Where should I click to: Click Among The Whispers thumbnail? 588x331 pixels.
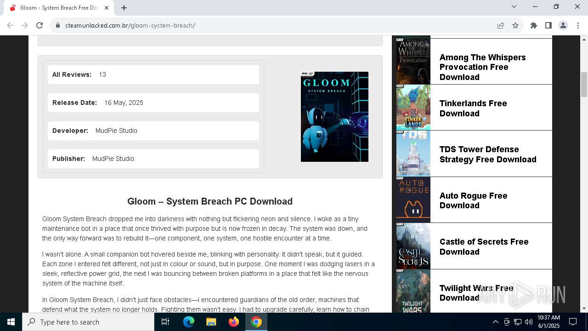[x=413, y=61]
